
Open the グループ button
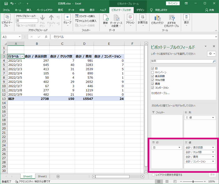coord(67,20)
